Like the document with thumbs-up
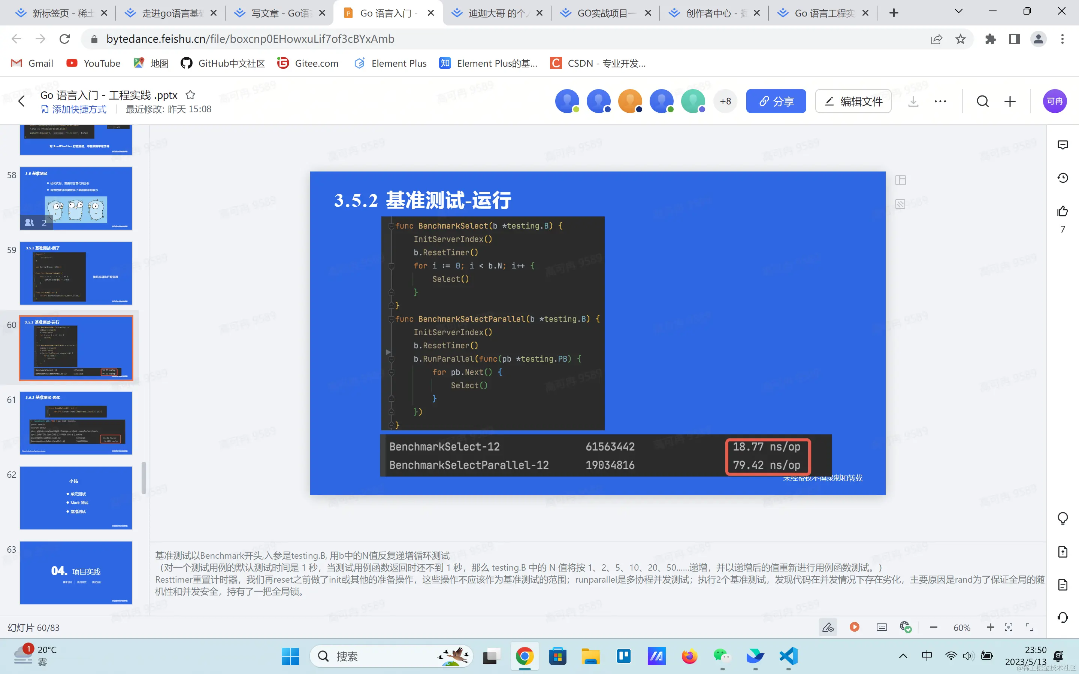 1063,211
